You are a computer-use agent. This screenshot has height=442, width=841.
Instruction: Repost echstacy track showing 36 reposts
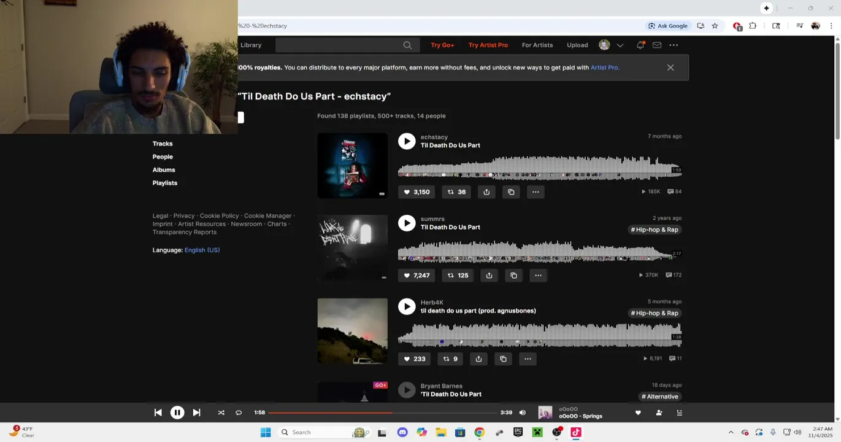[456, 192]
